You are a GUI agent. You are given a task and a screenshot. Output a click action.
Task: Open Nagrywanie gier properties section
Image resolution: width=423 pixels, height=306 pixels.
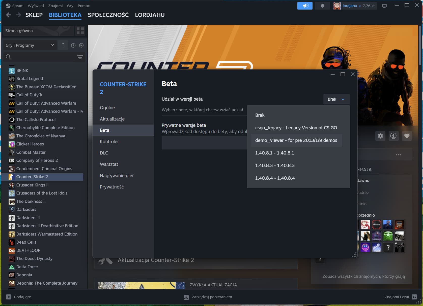click(123, 176)
